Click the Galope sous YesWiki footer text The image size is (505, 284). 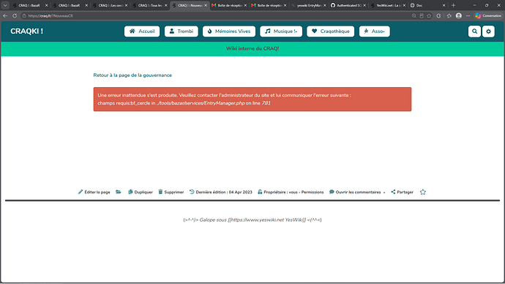(x=252, y=220)
